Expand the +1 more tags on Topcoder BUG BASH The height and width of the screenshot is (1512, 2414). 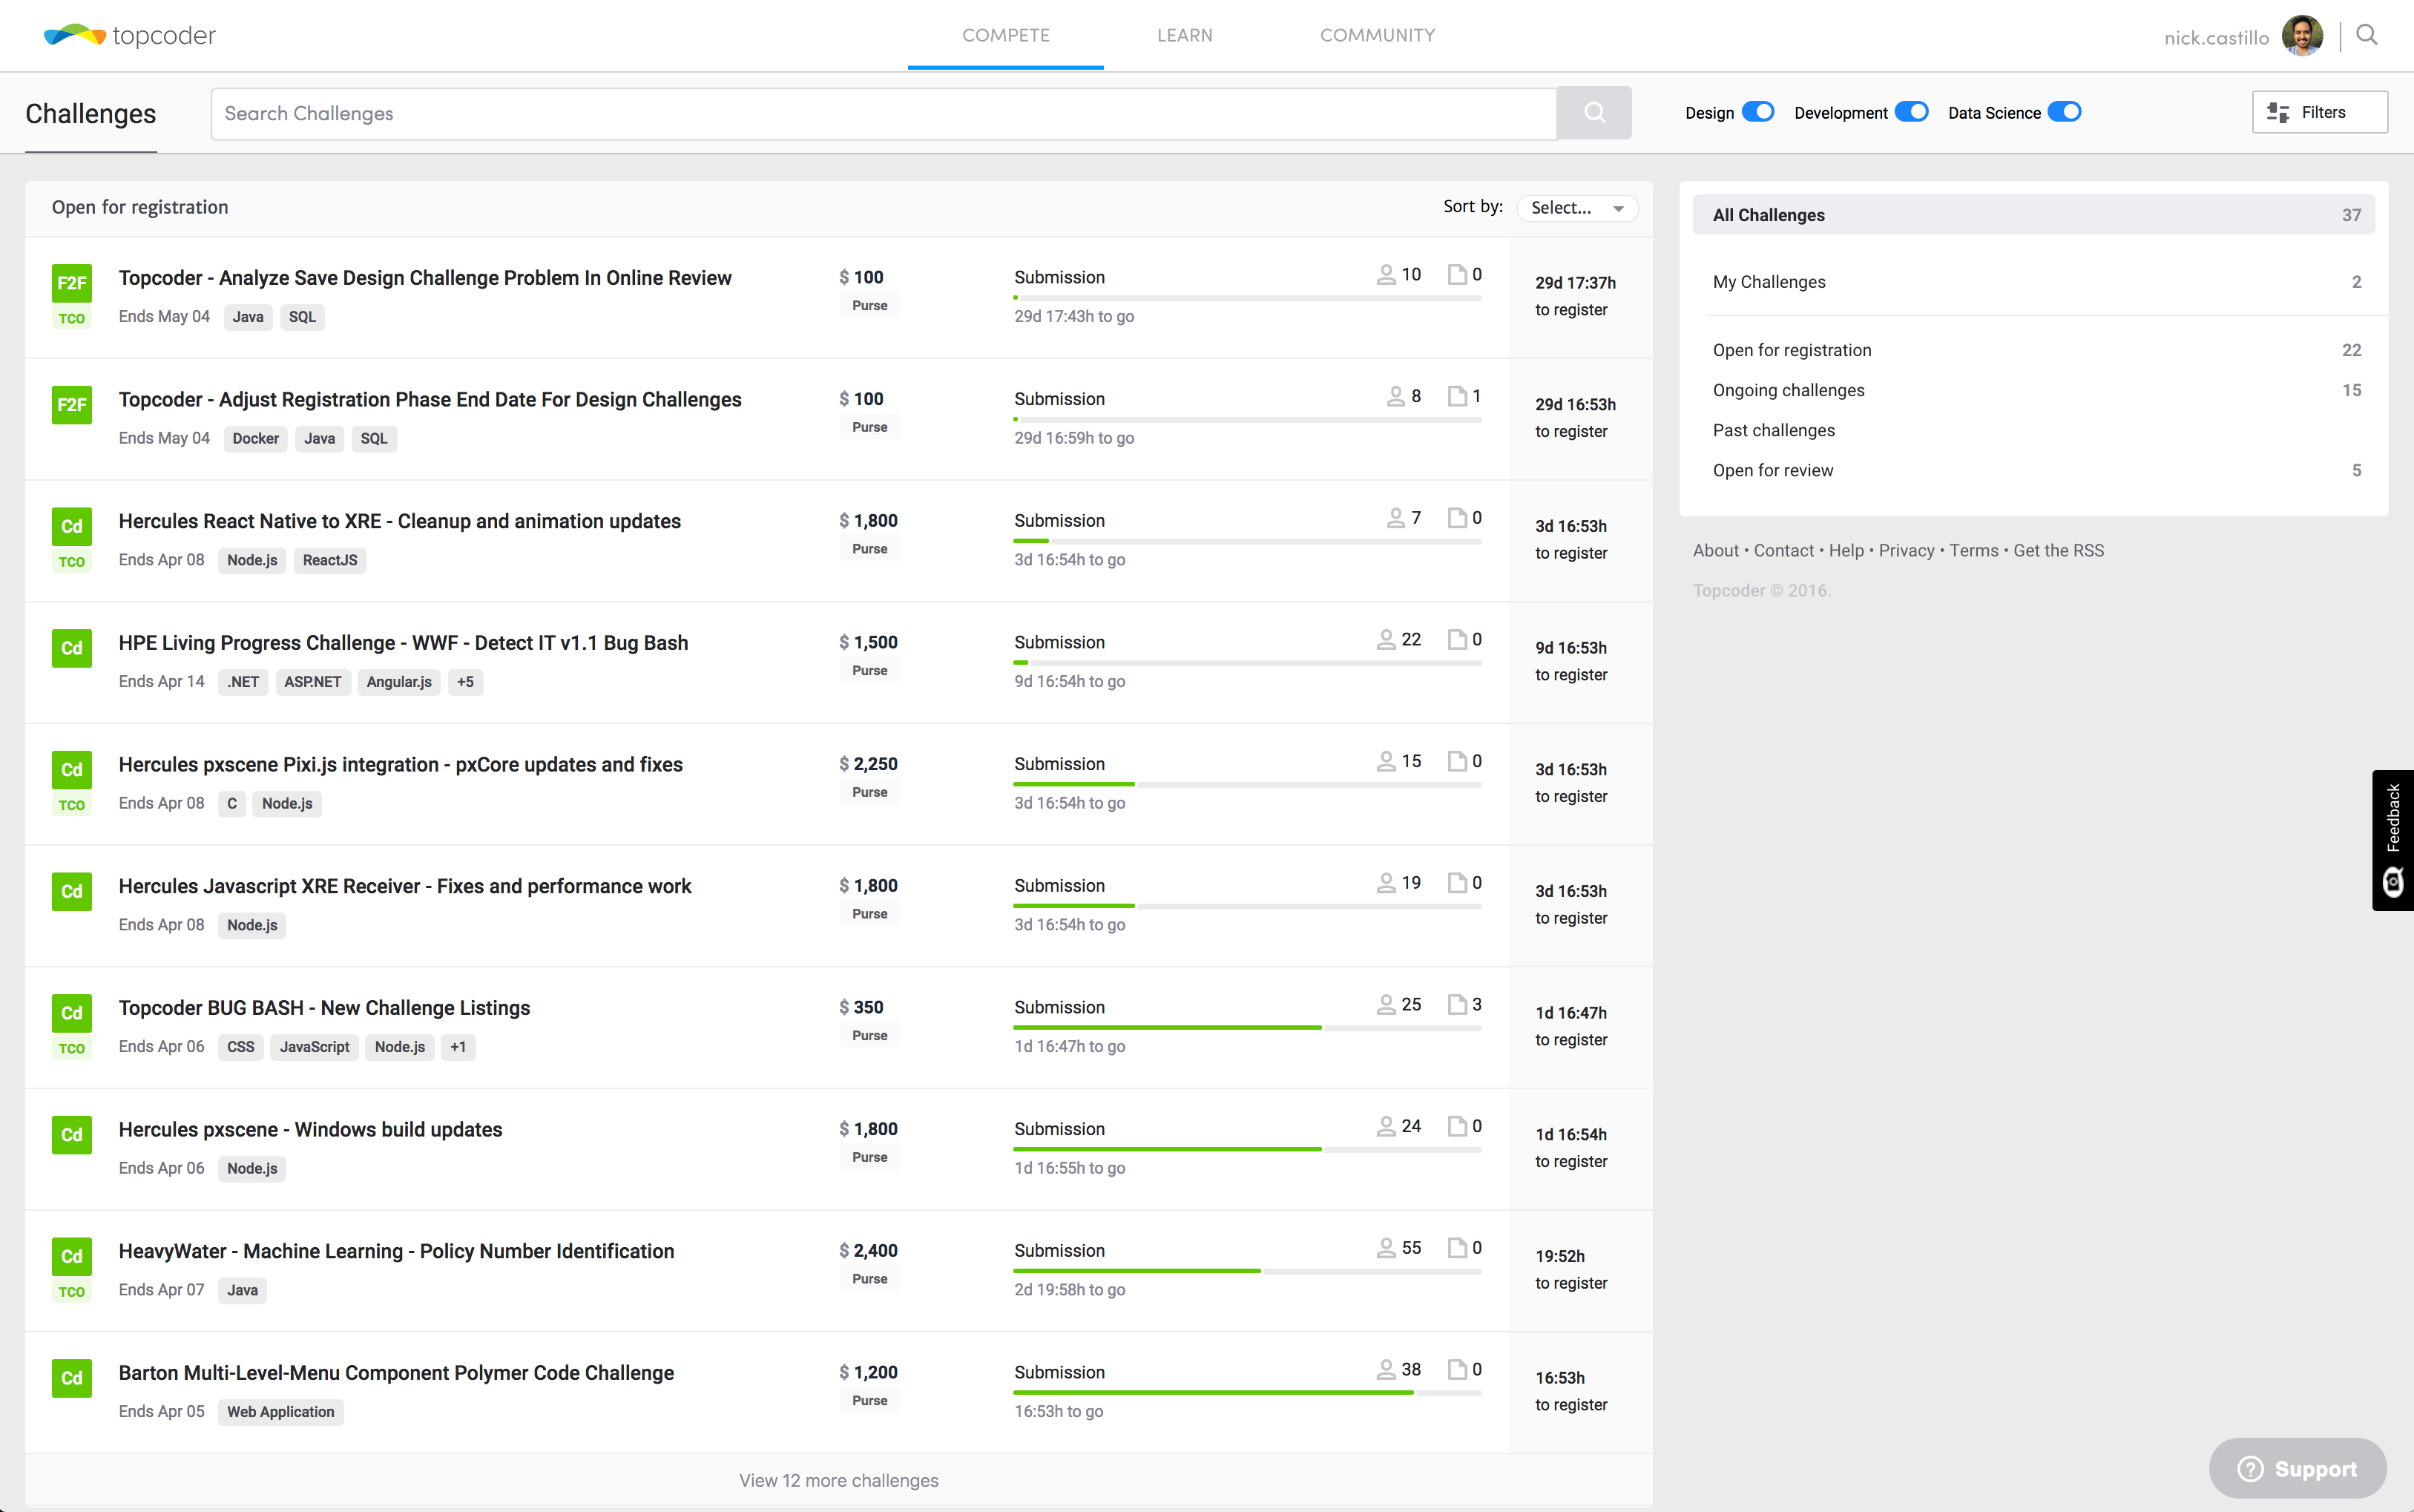pyautogui.click(x=458, y=1047)
